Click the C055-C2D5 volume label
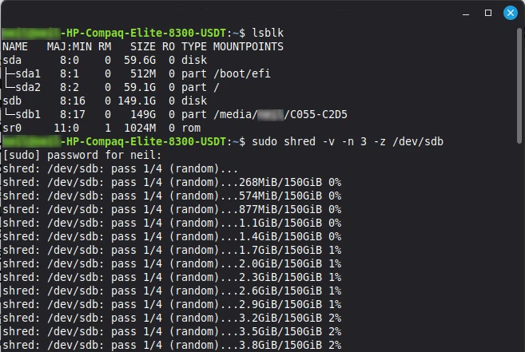 pos(318,114)
